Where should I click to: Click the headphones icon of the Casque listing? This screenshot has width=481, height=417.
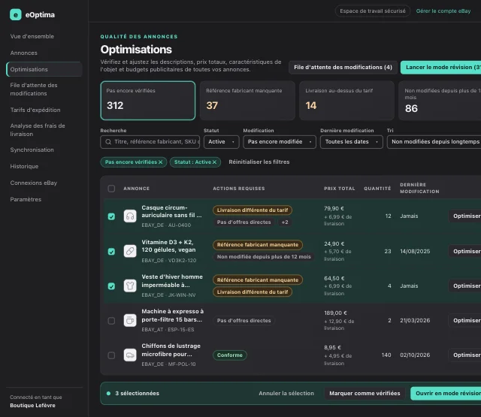[130, 216]
